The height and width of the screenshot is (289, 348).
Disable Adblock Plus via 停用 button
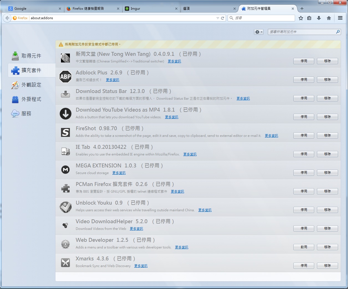(x=304, y=80)
